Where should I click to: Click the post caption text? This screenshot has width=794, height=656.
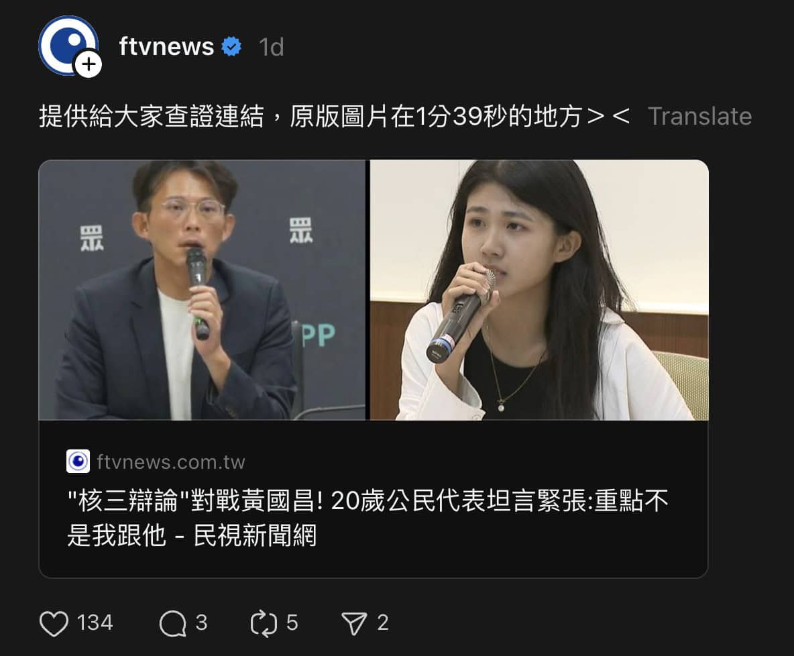click(335, 117)
